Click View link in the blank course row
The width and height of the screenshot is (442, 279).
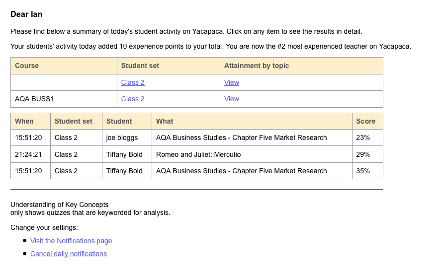coord(232,82)
